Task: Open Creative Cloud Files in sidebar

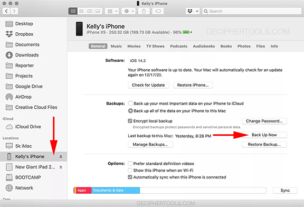Action: pyautogui.click(x=34, y=107)
